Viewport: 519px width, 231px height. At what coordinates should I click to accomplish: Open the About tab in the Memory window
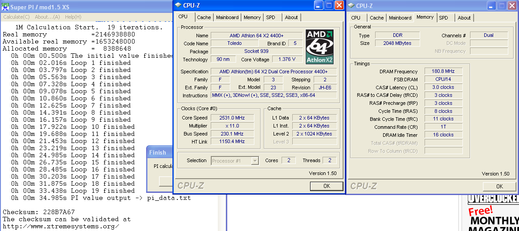click(464, 18)
